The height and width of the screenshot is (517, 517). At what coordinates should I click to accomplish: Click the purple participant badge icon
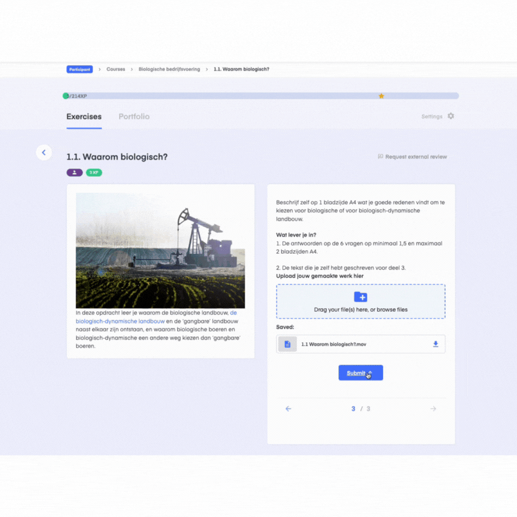click(75, 172)
